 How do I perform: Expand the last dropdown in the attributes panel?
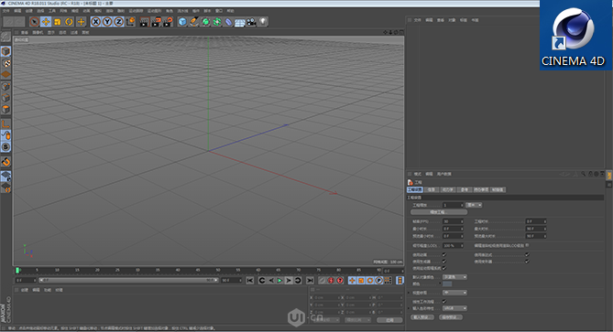pyautogui.click(x=454, y=308)
